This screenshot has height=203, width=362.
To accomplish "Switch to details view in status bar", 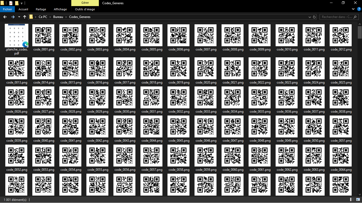I will tap(352, 200).
